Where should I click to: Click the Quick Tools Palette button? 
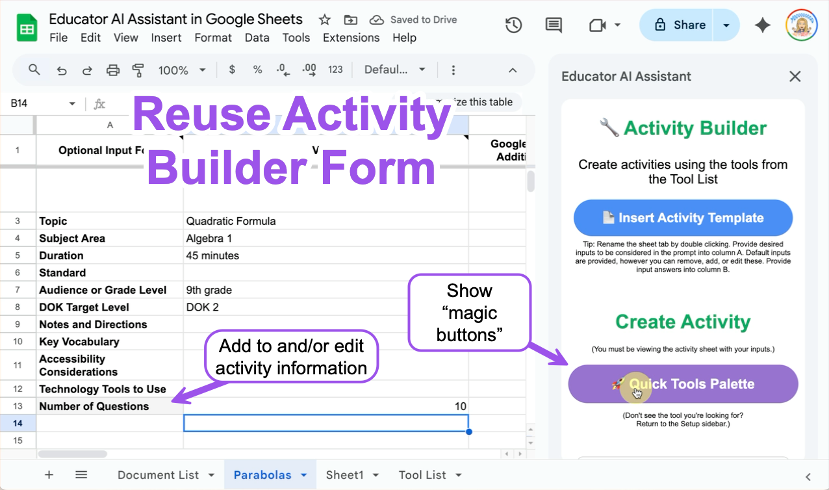pyautogui.click(x=683, y=384)
